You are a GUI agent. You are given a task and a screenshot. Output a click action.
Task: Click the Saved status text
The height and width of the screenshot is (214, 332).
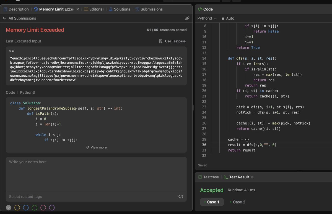(203, 165)
